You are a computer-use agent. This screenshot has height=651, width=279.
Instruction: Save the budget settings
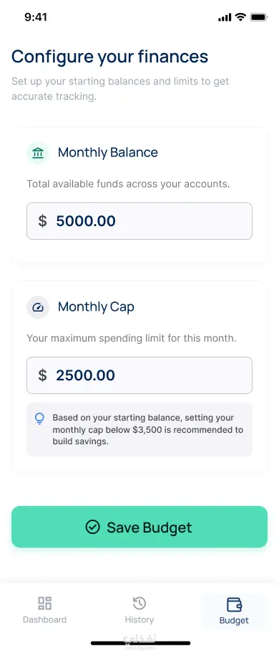coord(139,527)
